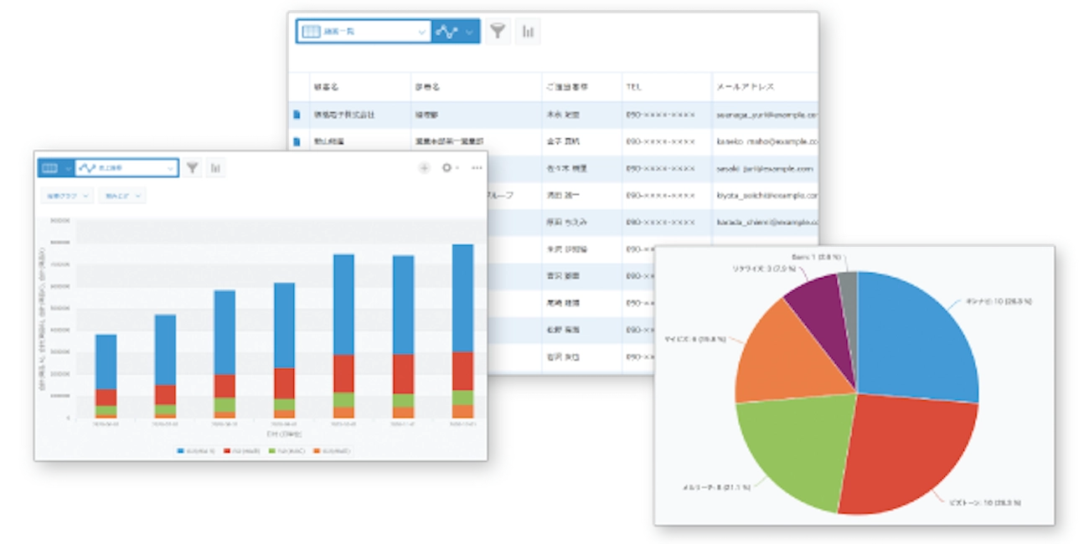Click the bar graph icon in chart window toolbar
The width and height of the screenshot is (1089, 544).
click(x=216, y=168)
